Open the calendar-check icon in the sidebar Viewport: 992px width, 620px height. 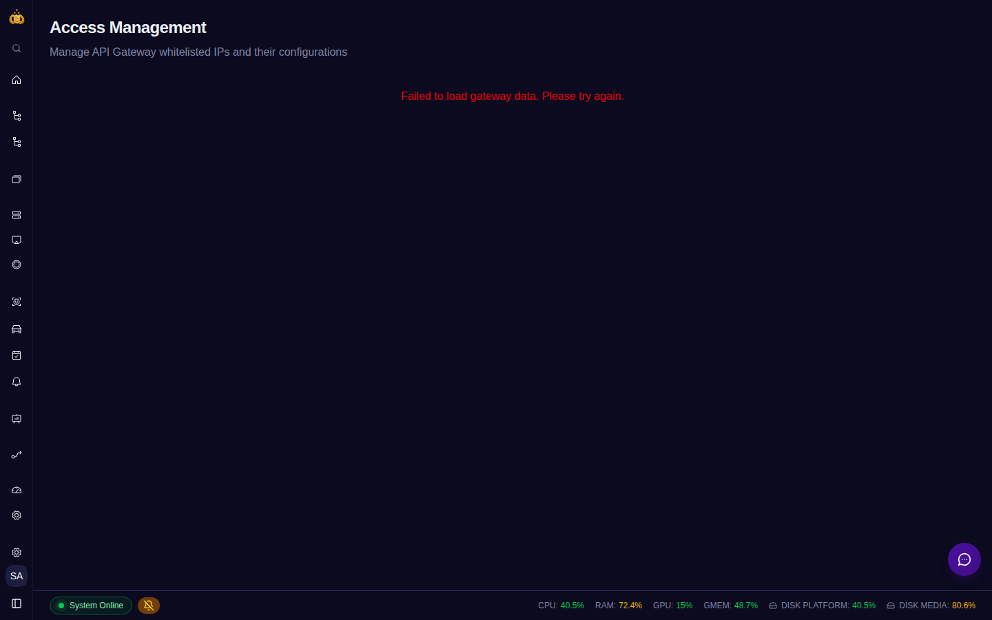[17, 355]
